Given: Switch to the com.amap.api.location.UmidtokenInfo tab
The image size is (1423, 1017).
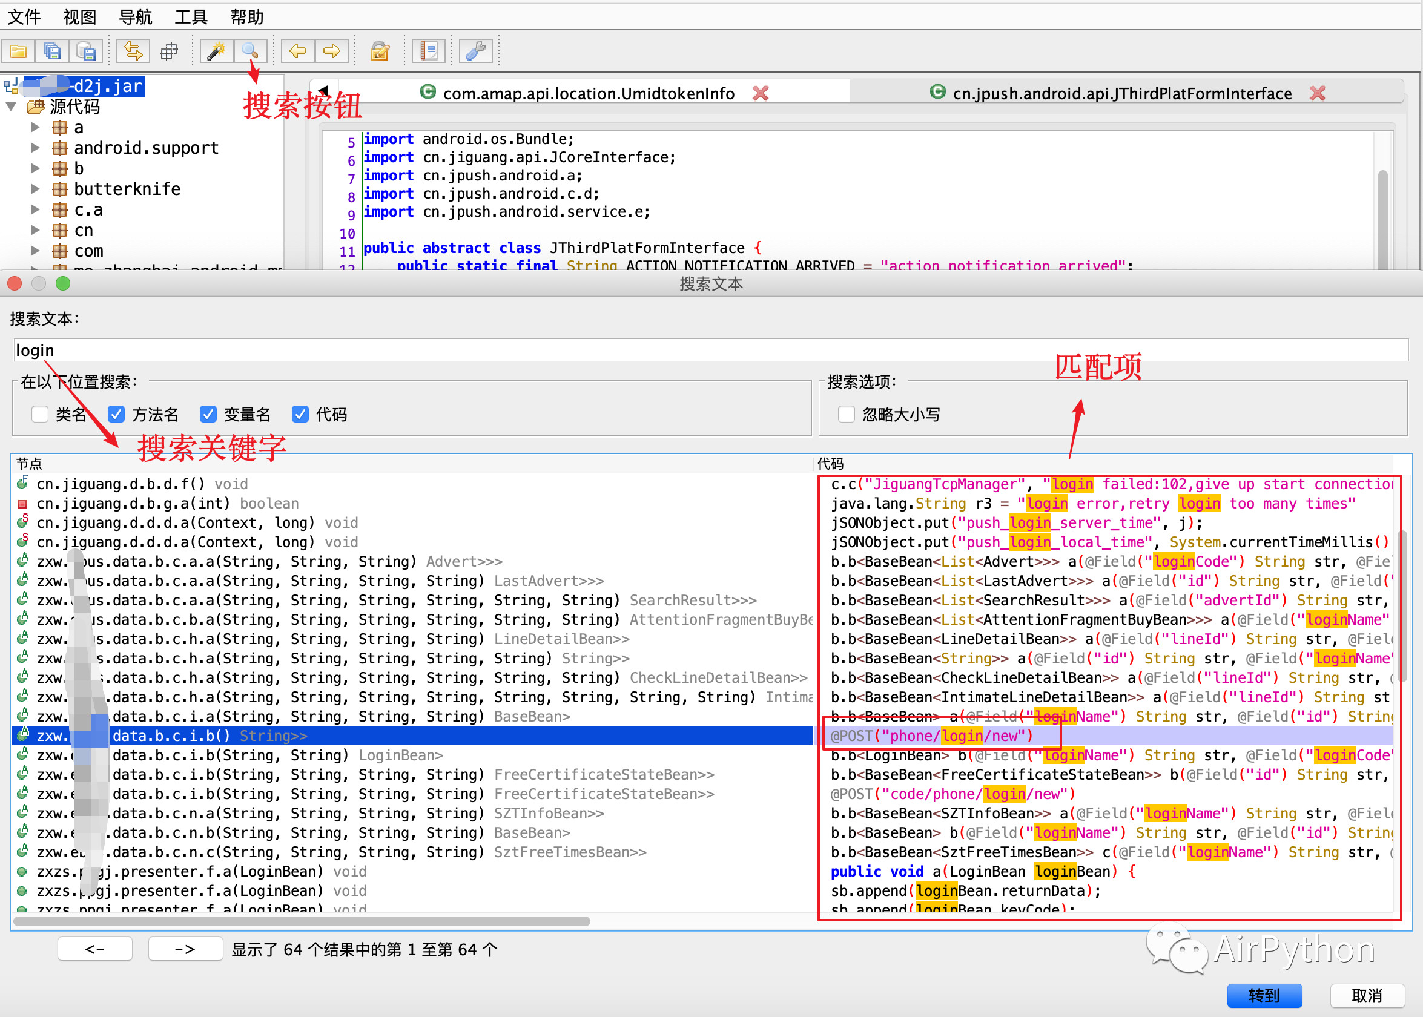Looking at the screenshot, I should click(587, 93).
